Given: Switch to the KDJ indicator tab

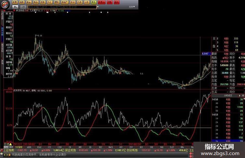Looking at the screenshot, I should (x=101, y=147).
